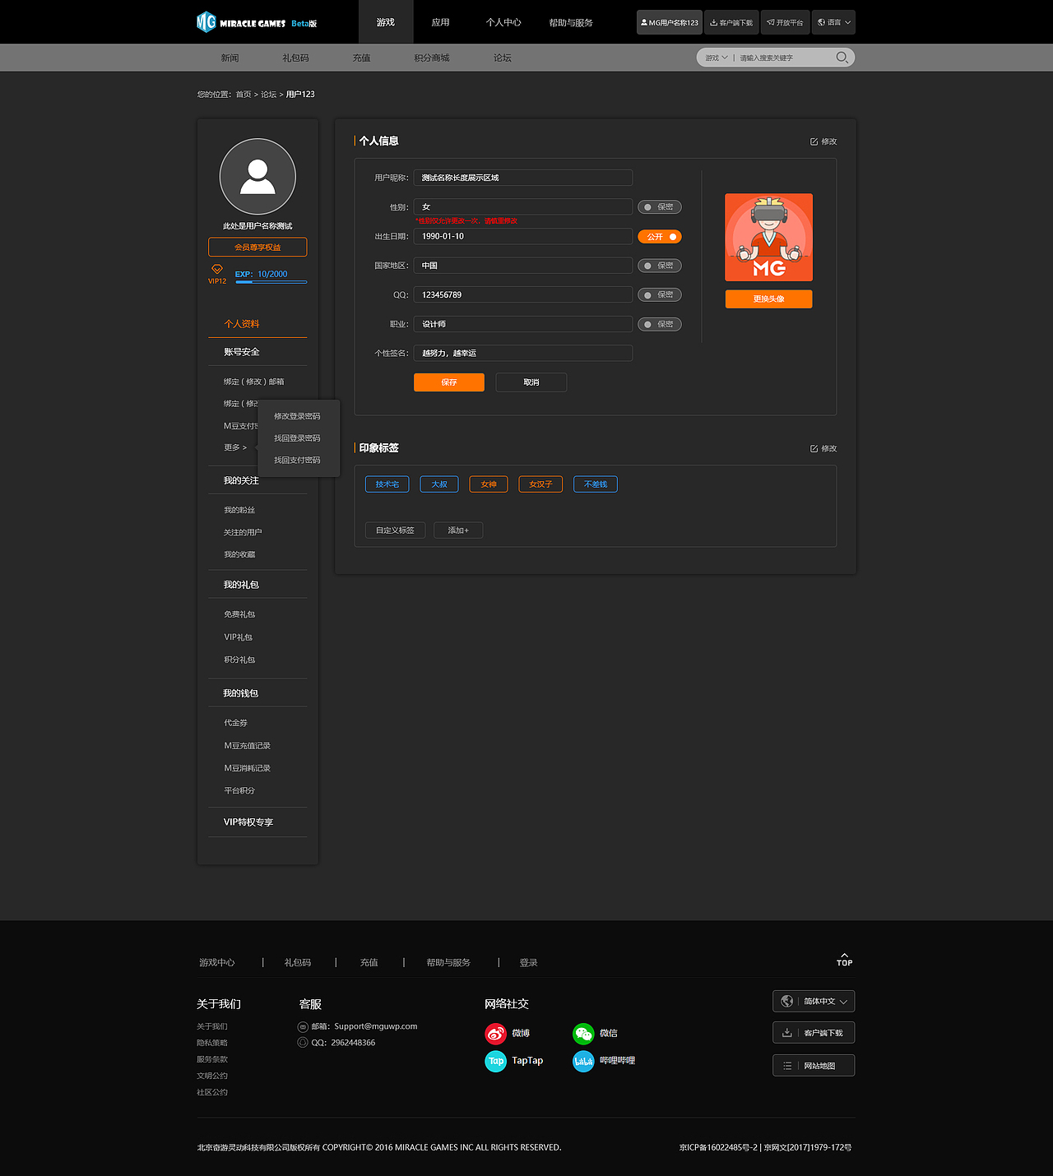Open 隐私策略 footer link
Viewport: 1053px width, 1176px height.
point(212,1043)
